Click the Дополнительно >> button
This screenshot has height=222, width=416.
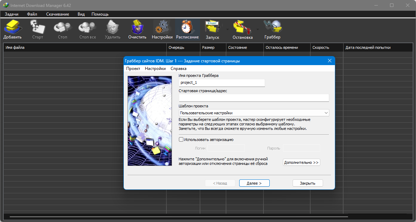(x=301, y=162)
